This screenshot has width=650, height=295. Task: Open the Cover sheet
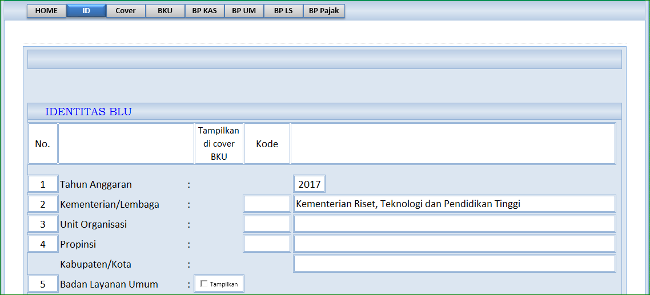(126, 11)
